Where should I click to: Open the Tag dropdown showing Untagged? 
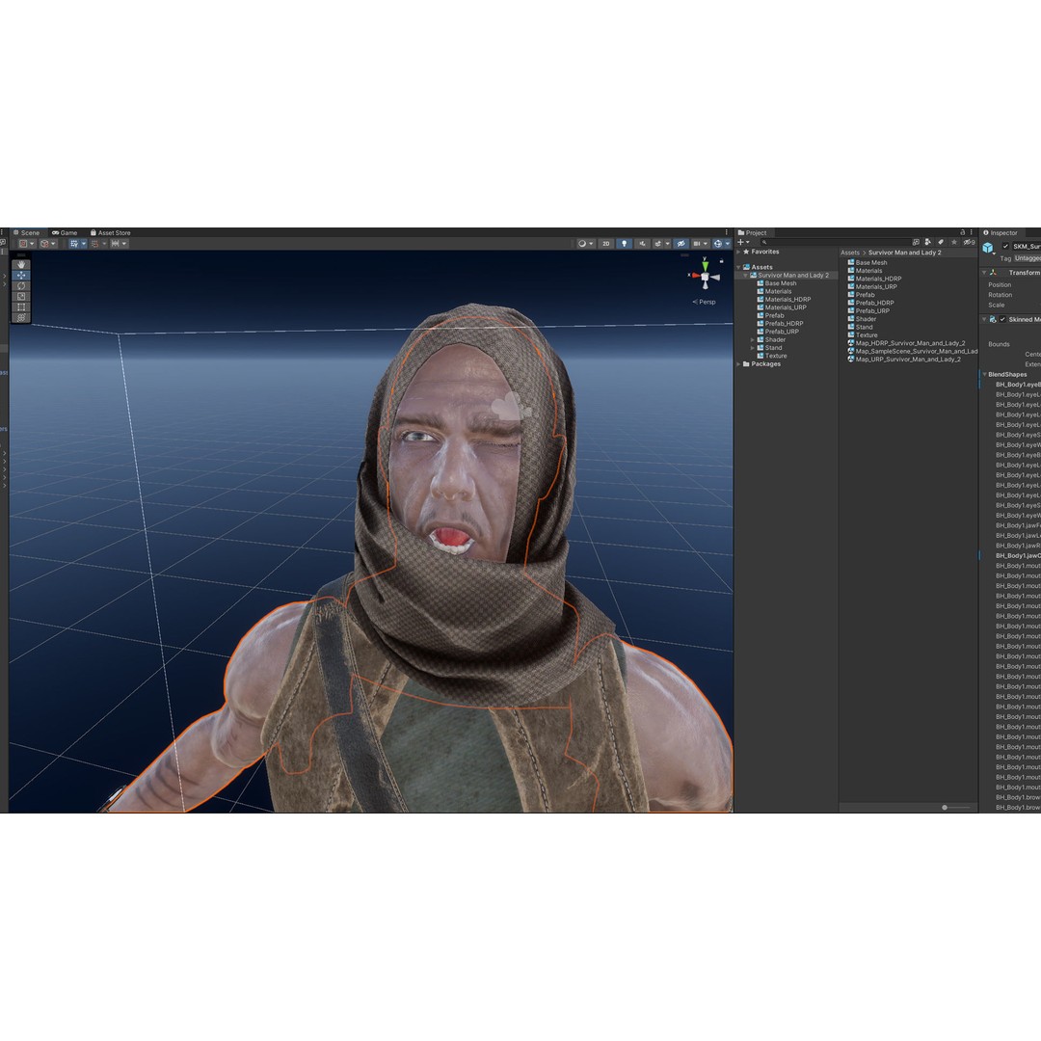pyautogui.click(x=1028, y=257)
